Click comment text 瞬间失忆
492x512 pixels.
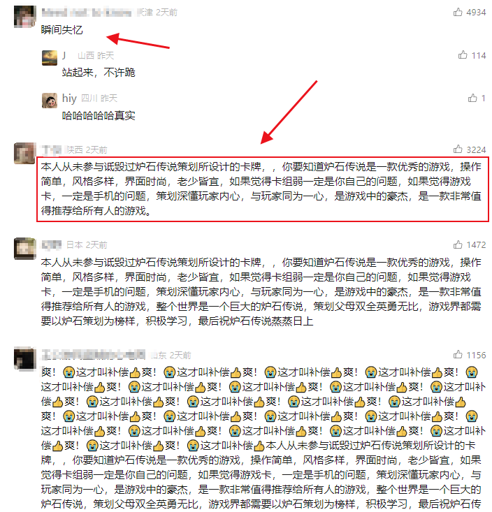(61, 30)
